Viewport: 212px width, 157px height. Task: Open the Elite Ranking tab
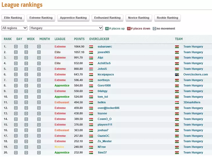coord(13,18)
